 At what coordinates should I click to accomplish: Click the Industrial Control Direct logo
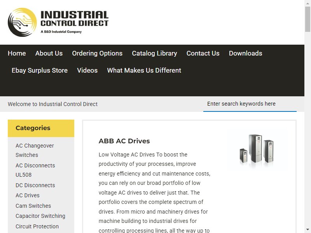tap(58, 22)
